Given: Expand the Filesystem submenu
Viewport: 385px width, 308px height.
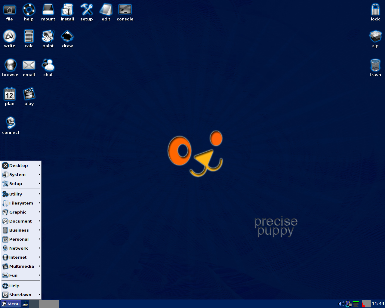Looking at the screenshot, I should (x=21, y=203).
